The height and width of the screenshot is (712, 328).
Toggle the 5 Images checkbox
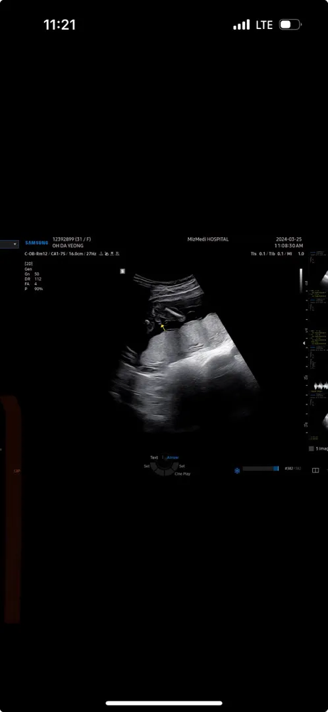[x=312, y=449]
